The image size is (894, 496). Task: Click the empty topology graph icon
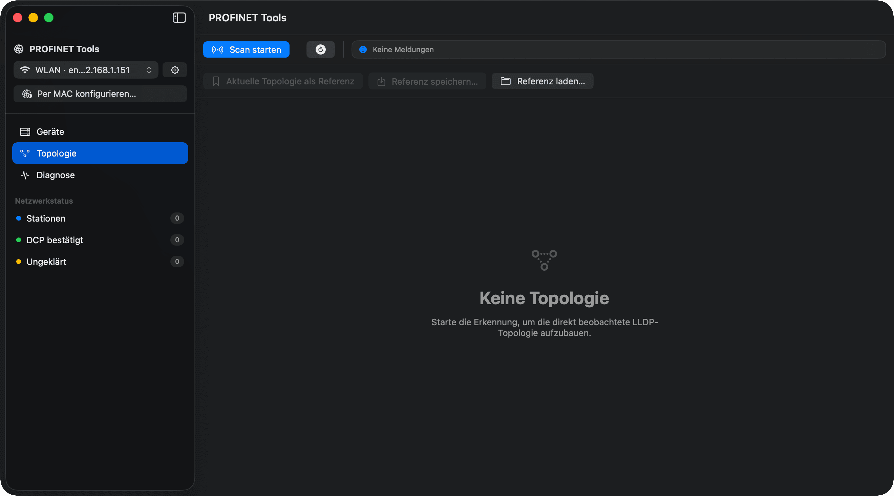point(544,260)
